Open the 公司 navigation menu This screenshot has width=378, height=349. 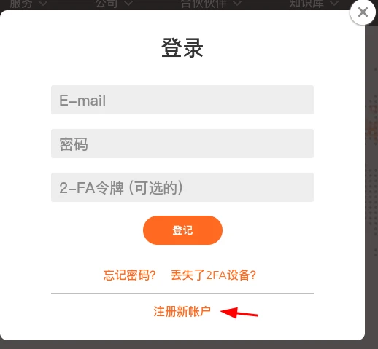click(107, 4)
